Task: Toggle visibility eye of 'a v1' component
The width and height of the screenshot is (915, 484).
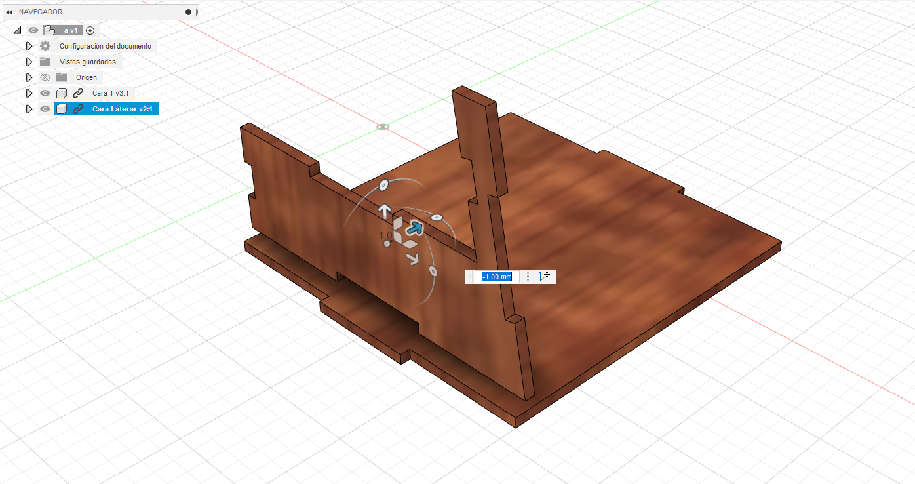Action: pos(33,30)
